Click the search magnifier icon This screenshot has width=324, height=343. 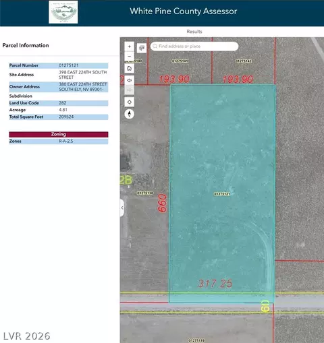pos(155,46)
